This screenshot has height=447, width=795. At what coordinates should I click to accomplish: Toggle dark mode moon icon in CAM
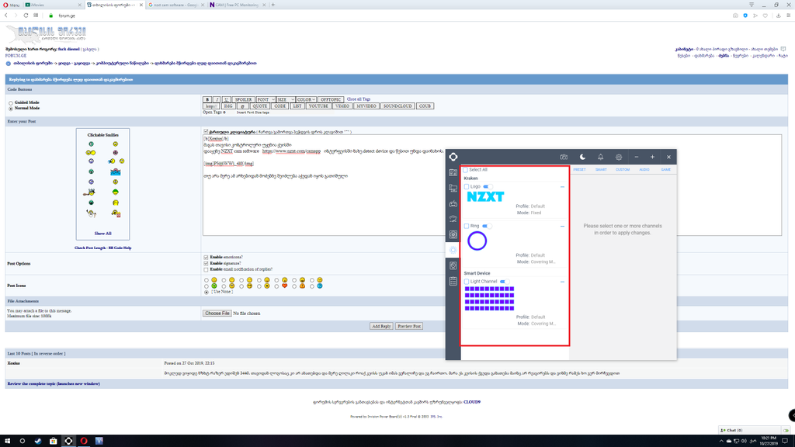tap(582, 157)
